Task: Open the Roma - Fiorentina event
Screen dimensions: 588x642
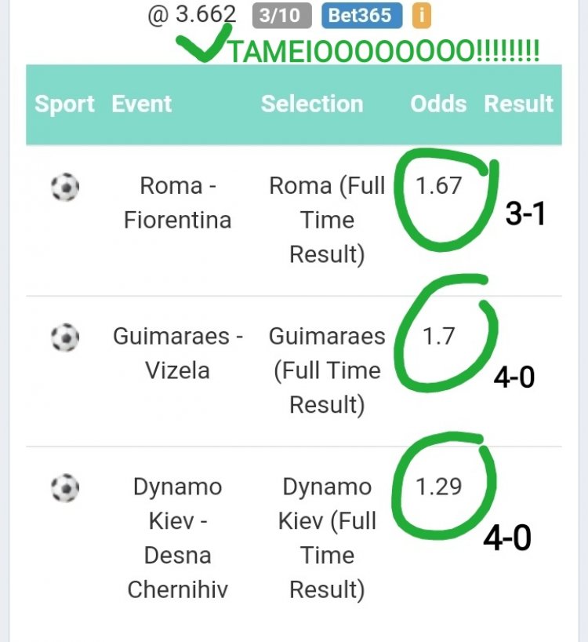Action: click(x=177, y=202)
